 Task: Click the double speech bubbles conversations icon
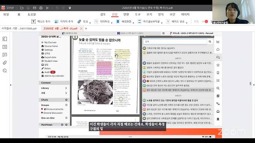[x=218, y=58]
